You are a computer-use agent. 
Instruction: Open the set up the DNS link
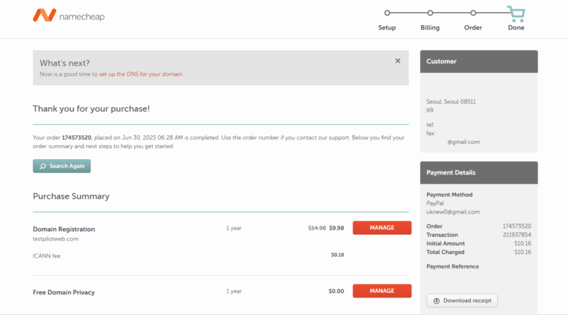pos(140,74)
